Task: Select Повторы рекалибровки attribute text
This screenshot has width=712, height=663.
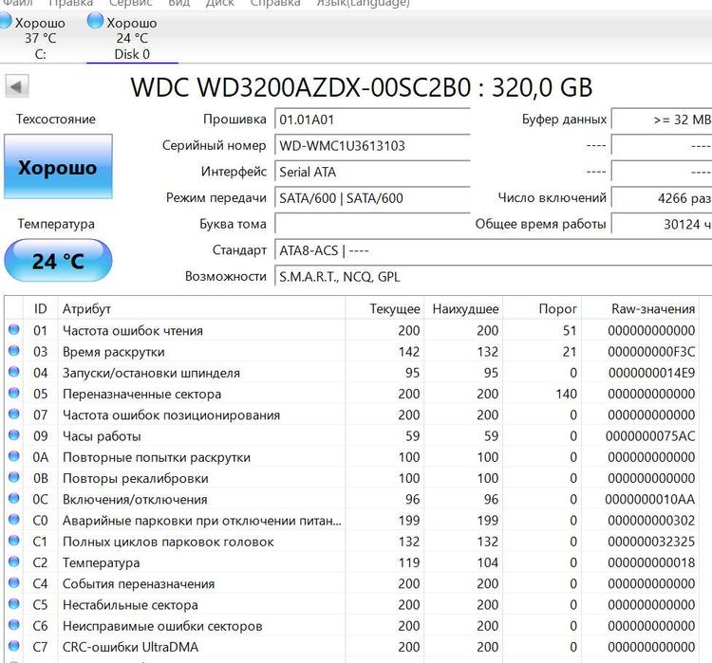Action: click(x=136, y=478)
